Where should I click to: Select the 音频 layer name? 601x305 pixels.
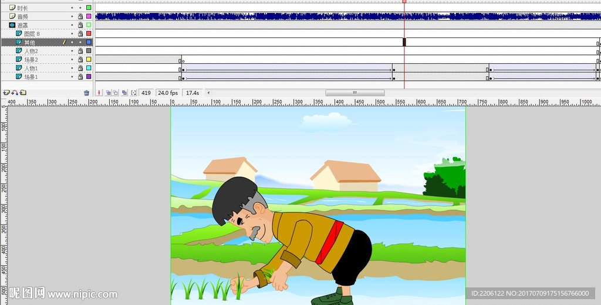tap(23, 16)
